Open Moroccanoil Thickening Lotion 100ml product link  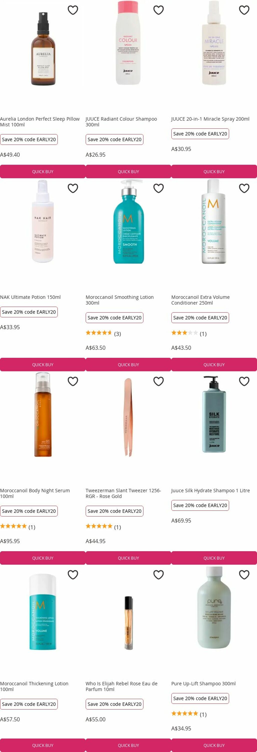34,686
